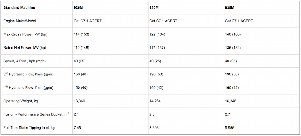Click the 938M column header
Viewport: 301px width, 136px height.
click(x=230, y=7)
